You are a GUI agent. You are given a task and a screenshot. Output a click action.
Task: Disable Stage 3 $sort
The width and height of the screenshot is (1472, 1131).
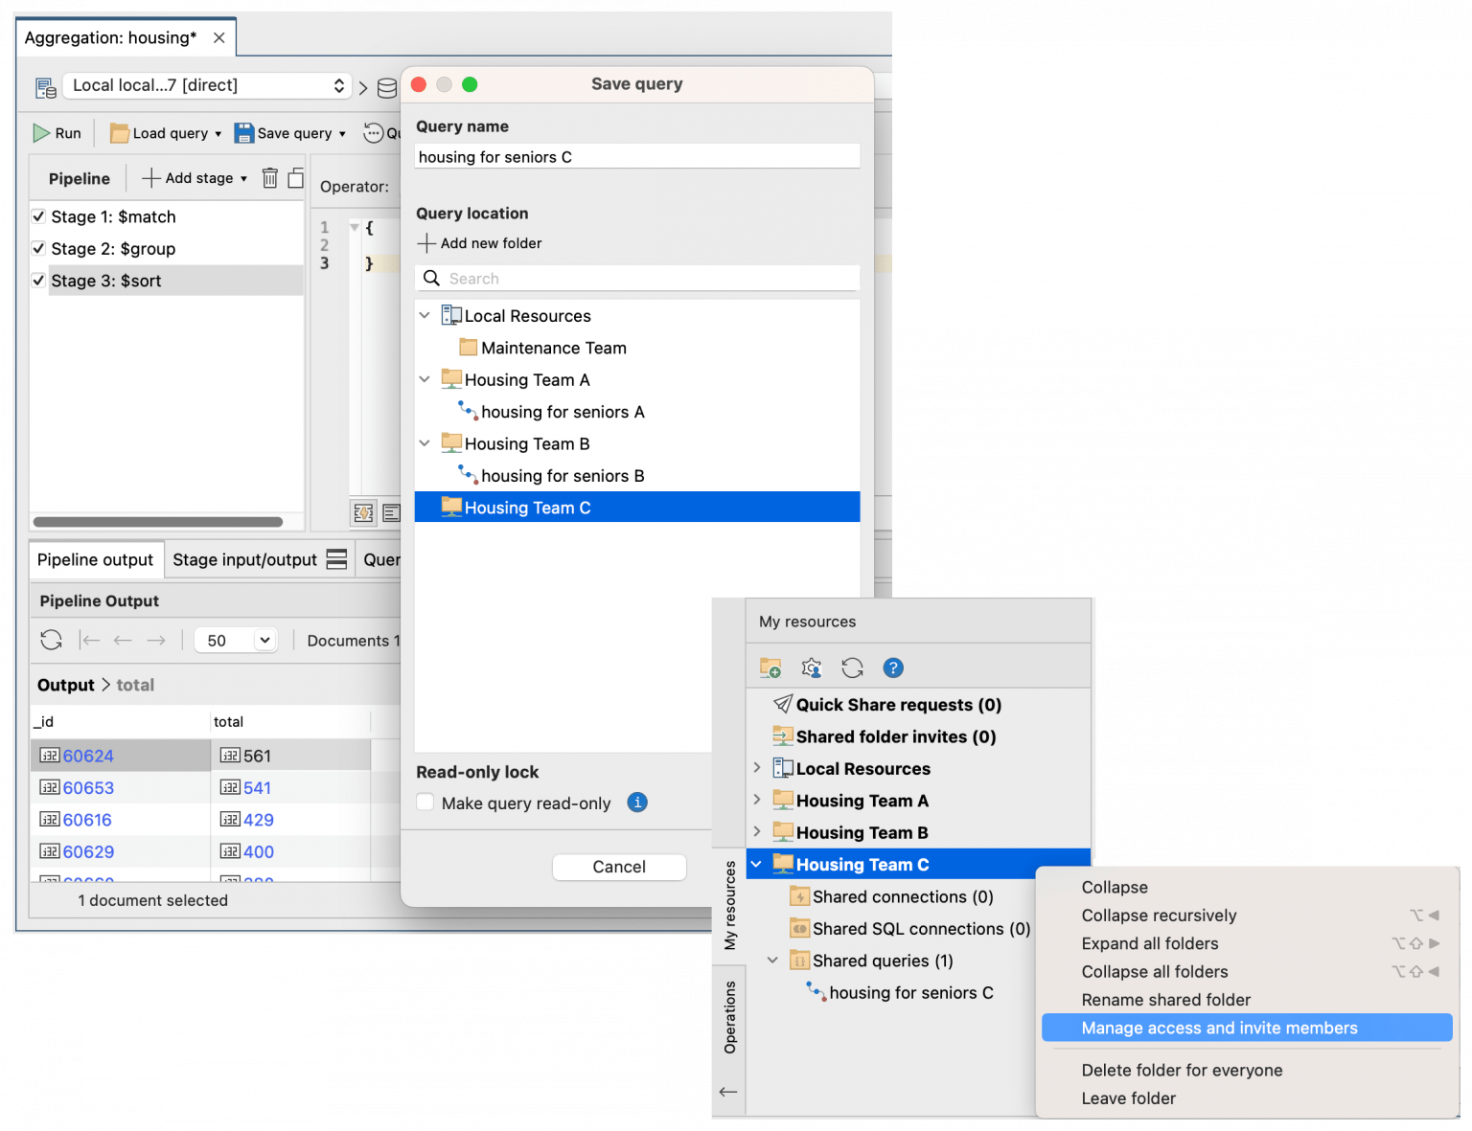click(x=38, y=280)
